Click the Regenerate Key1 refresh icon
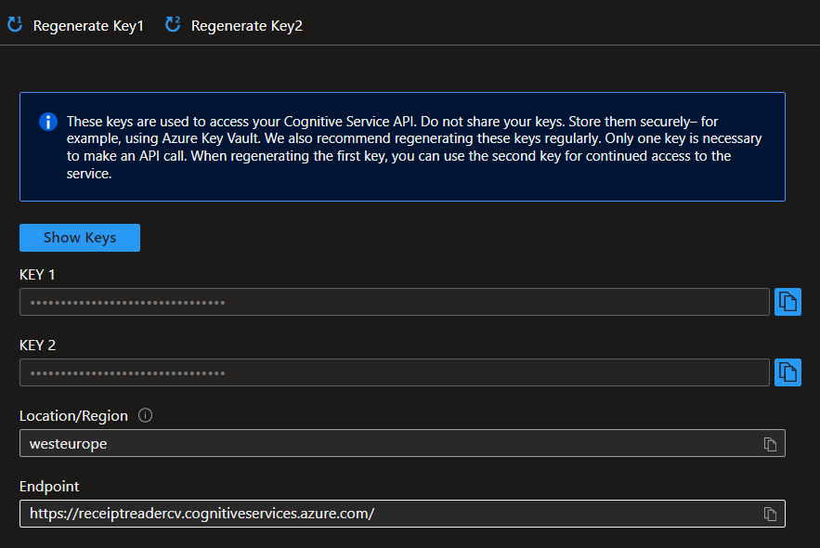Viewport: 820px width, 548px height. (14, 25)
